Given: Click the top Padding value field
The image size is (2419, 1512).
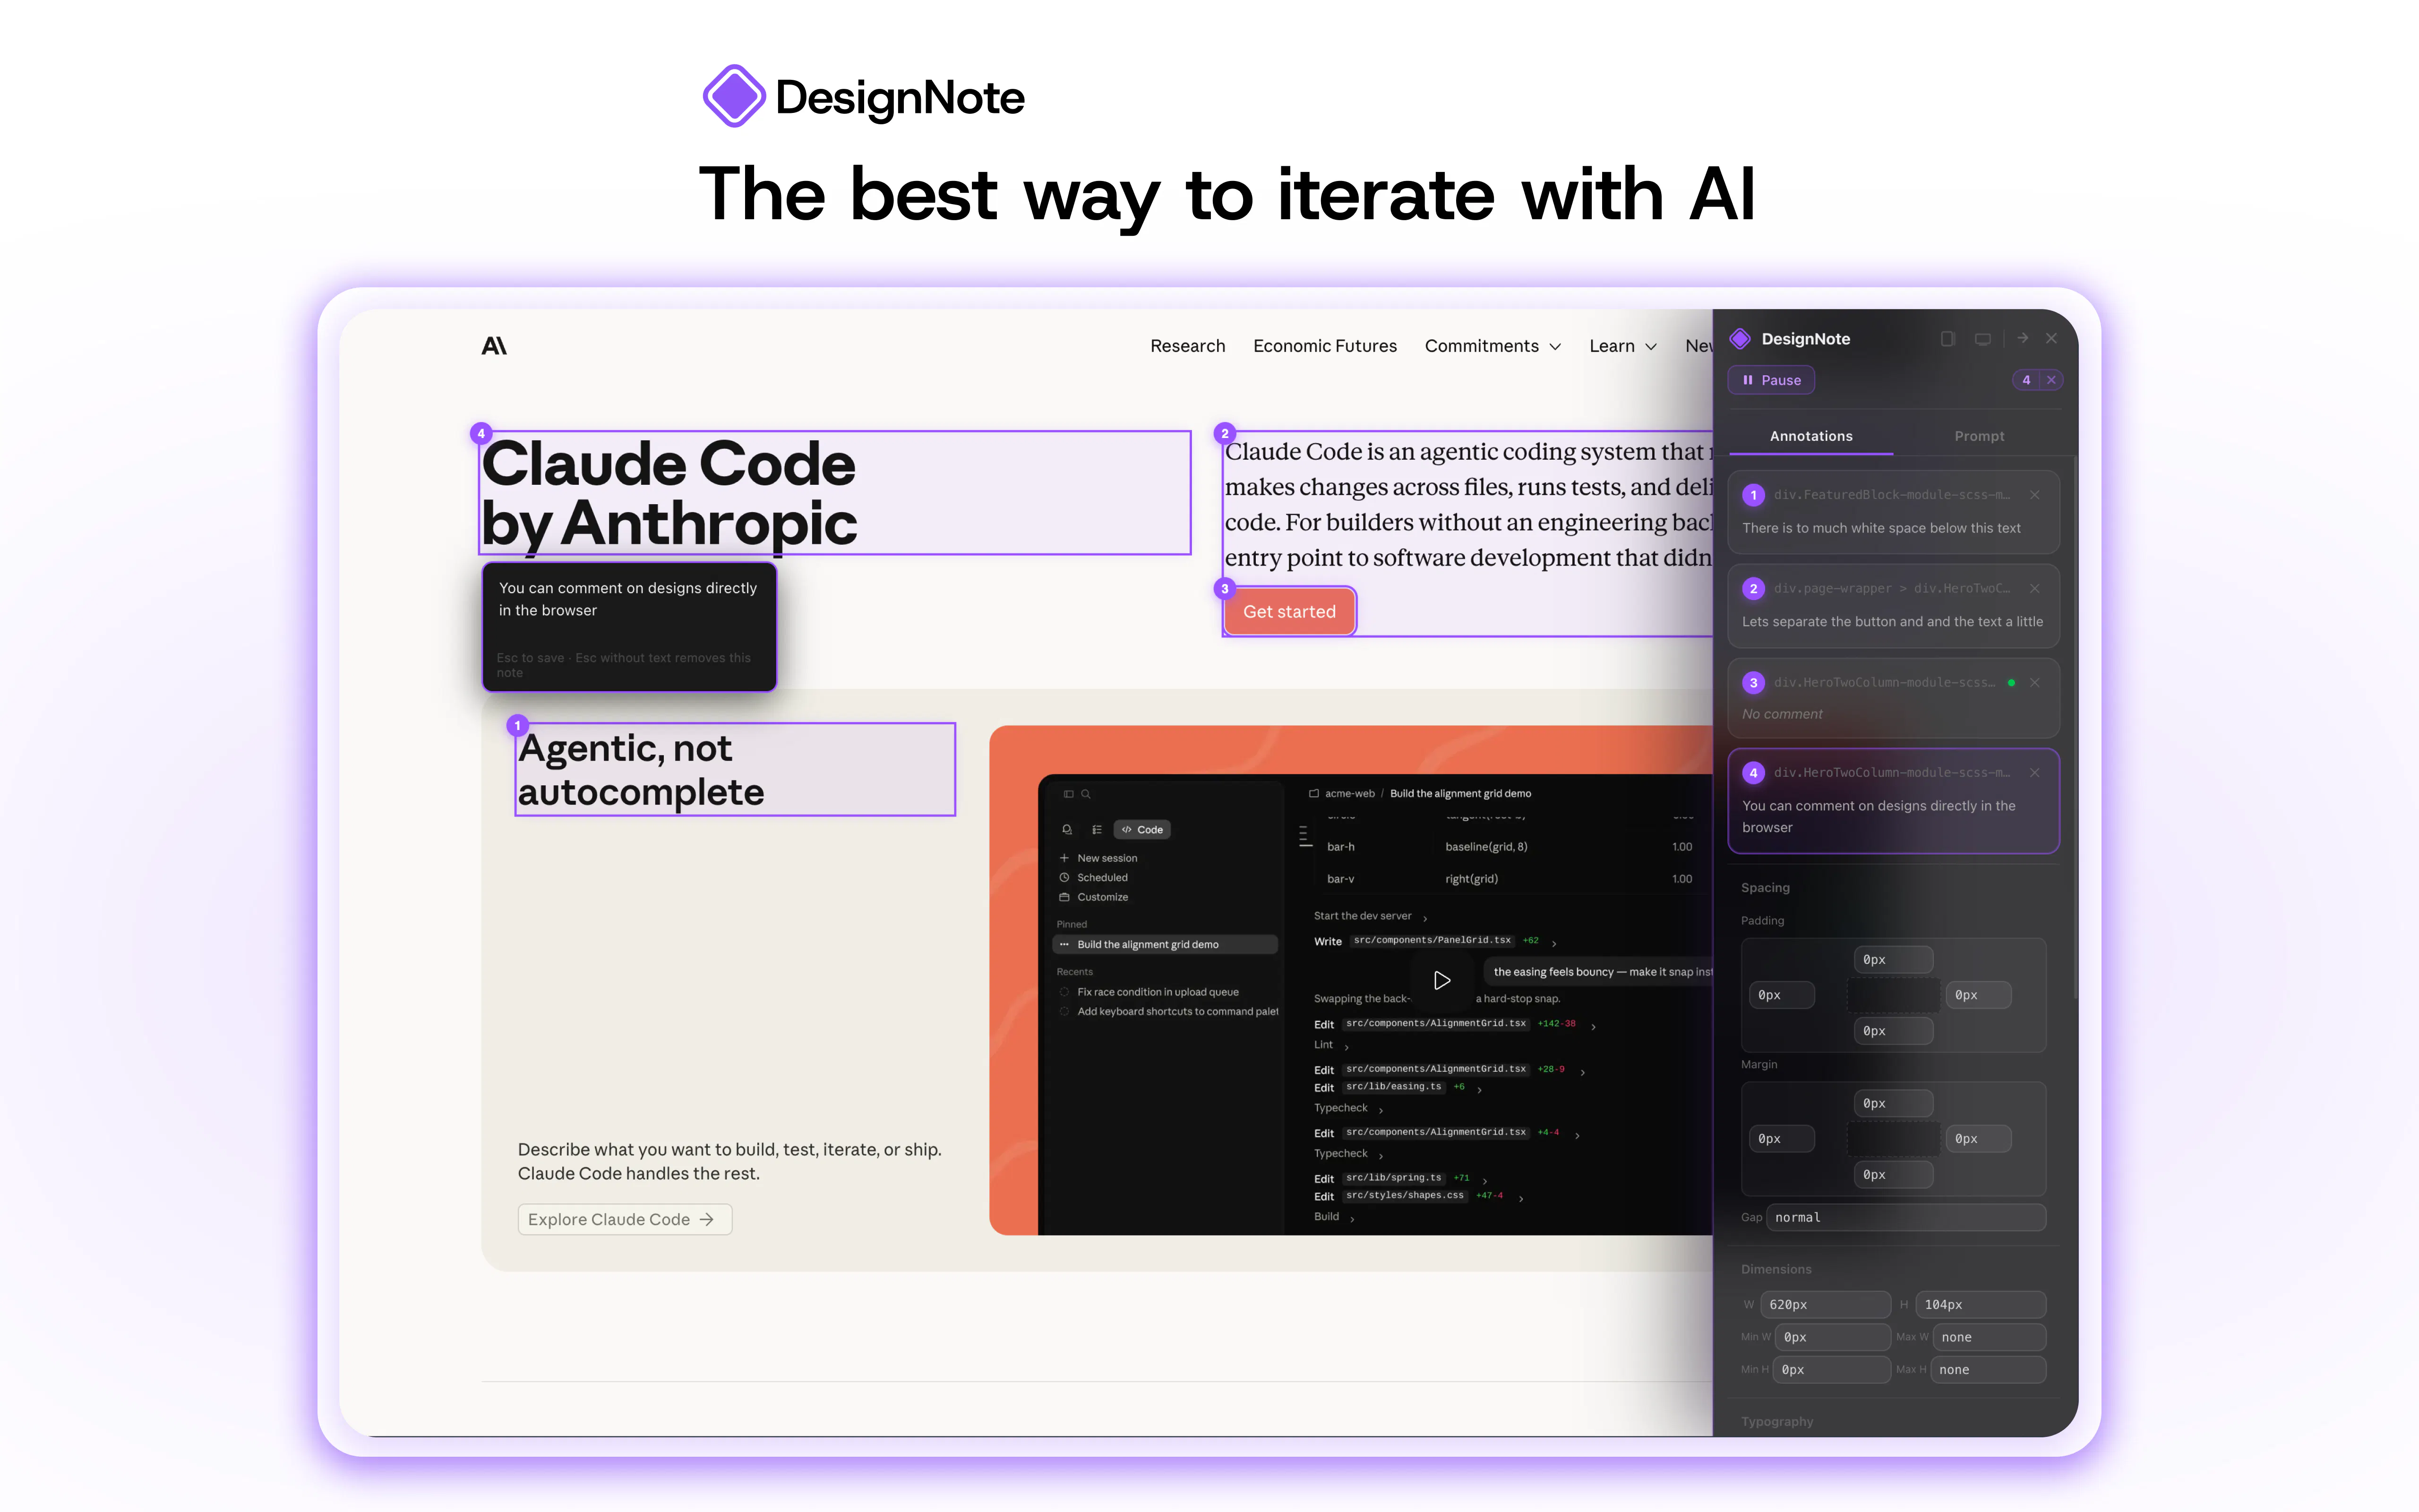Looking at the screenshot, I should 1893,960.
